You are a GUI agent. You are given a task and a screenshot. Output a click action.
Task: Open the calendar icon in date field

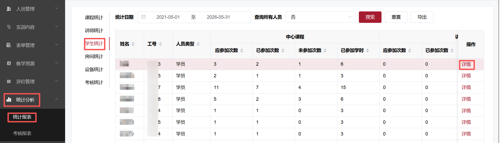tap(143, 17)
